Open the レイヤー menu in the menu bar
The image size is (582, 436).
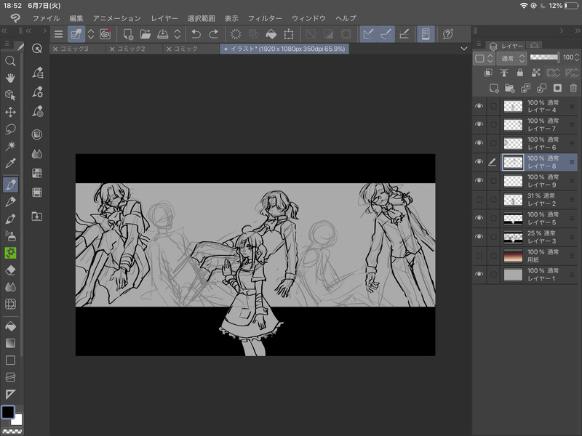tap(164, 17)
